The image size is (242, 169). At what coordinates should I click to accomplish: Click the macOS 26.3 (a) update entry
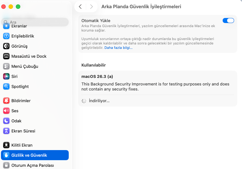[x=97, y=76]
